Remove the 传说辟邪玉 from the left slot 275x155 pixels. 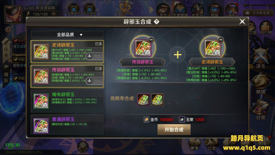pos(151,40)
